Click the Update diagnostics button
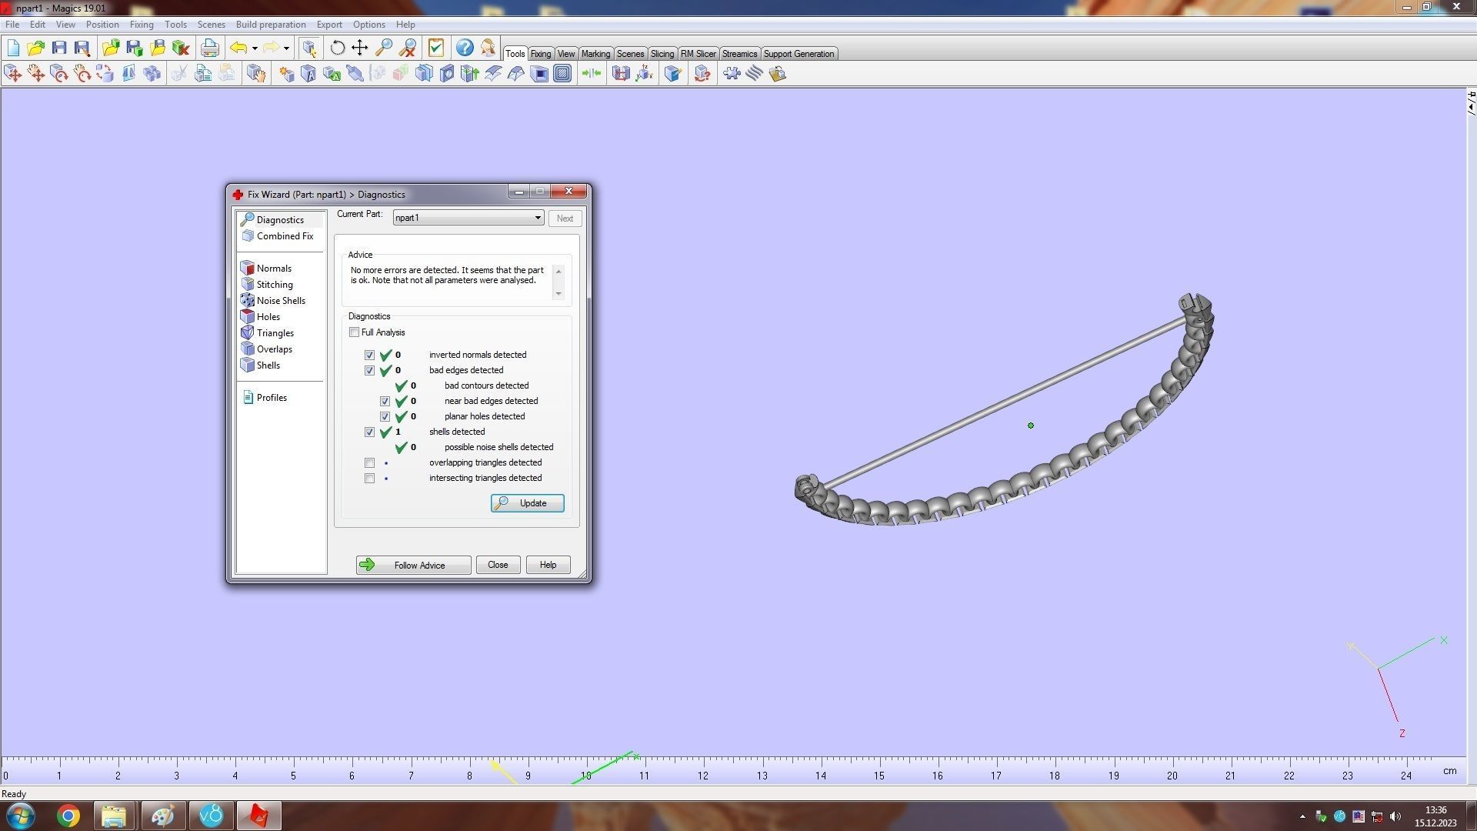This screenshot has height=831, width=1477. 527,503
